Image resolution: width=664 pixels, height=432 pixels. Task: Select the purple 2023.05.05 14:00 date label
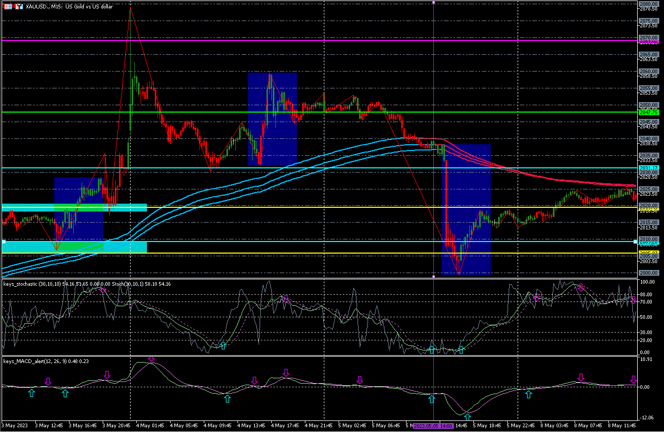pos(433,425)
